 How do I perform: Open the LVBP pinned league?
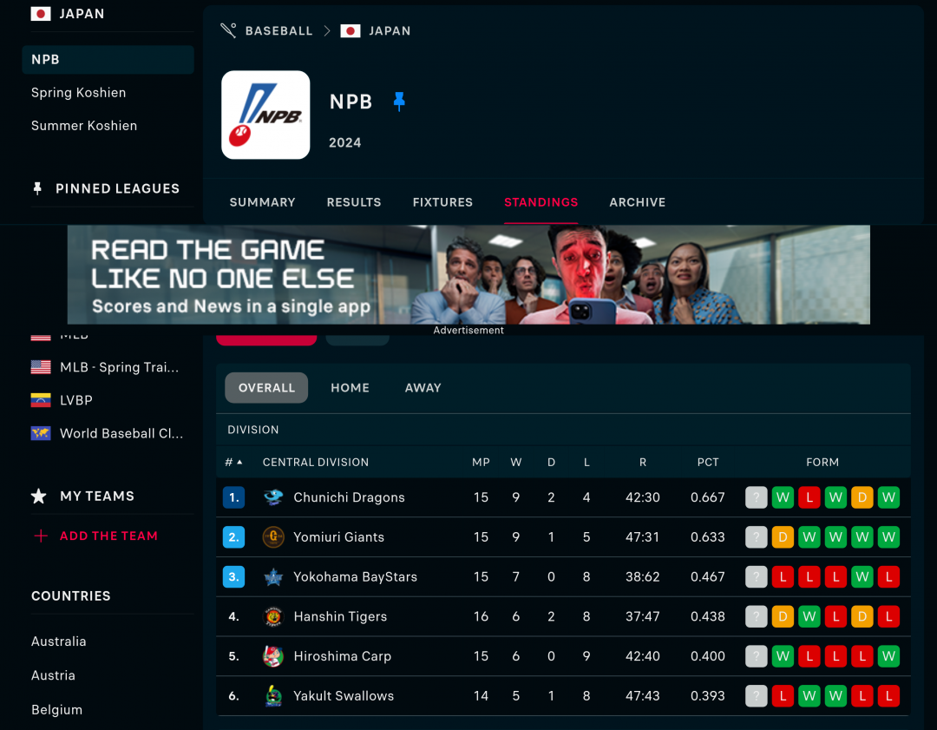(76, 400)
